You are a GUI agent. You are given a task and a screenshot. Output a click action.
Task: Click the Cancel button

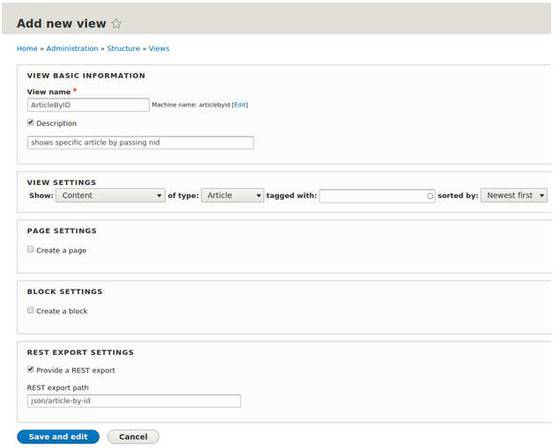point(133,437)
